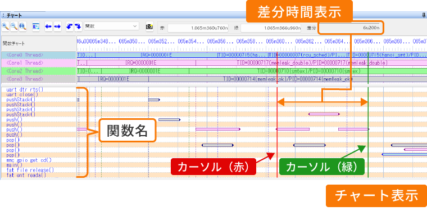This screenshot has height=215, width=427.
Task: Click time ruler label 065m356
Action: [220, 42]
